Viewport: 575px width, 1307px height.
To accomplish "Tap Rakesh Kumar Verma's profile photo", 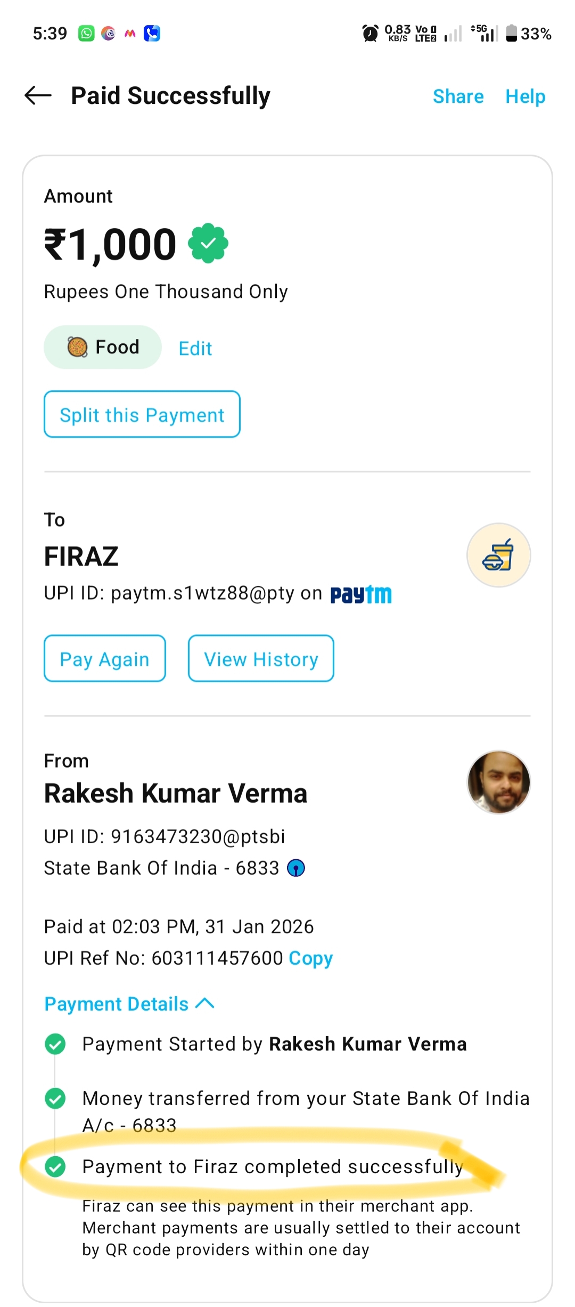I will pyautogui.click(x=498, y=782).
